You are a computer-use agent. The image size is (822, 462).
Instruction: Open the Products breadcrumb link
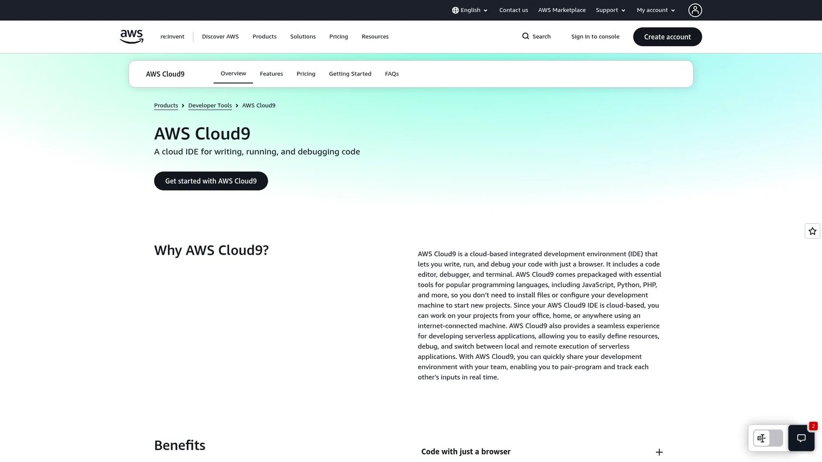coord(166,105)
